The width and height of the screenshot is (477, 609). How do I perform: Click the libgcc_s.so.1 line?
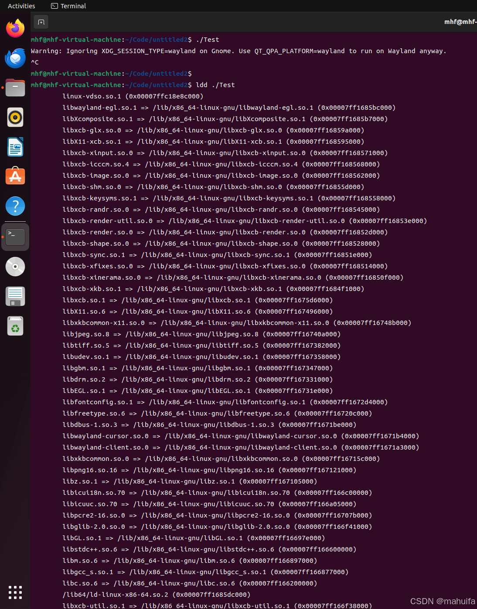pyautogui.click(x=205, y=572)
